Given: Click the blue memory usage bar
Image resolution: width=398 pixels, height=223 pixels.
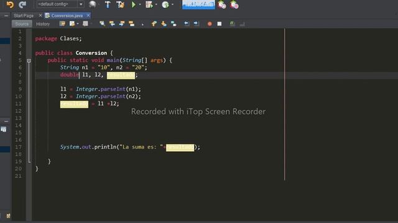Looking at the screenshot, I should (x=198, y=4).
